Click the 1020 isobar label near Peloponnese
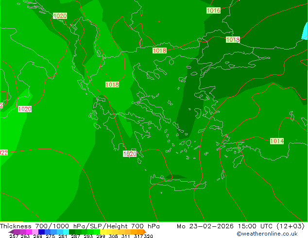308x238 pixels. 130,154
